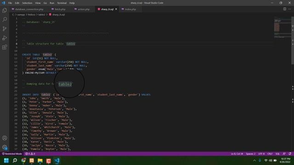Click Ln 8, Col 34 indicator
The image size is (294, 165).
pos(237,154)
